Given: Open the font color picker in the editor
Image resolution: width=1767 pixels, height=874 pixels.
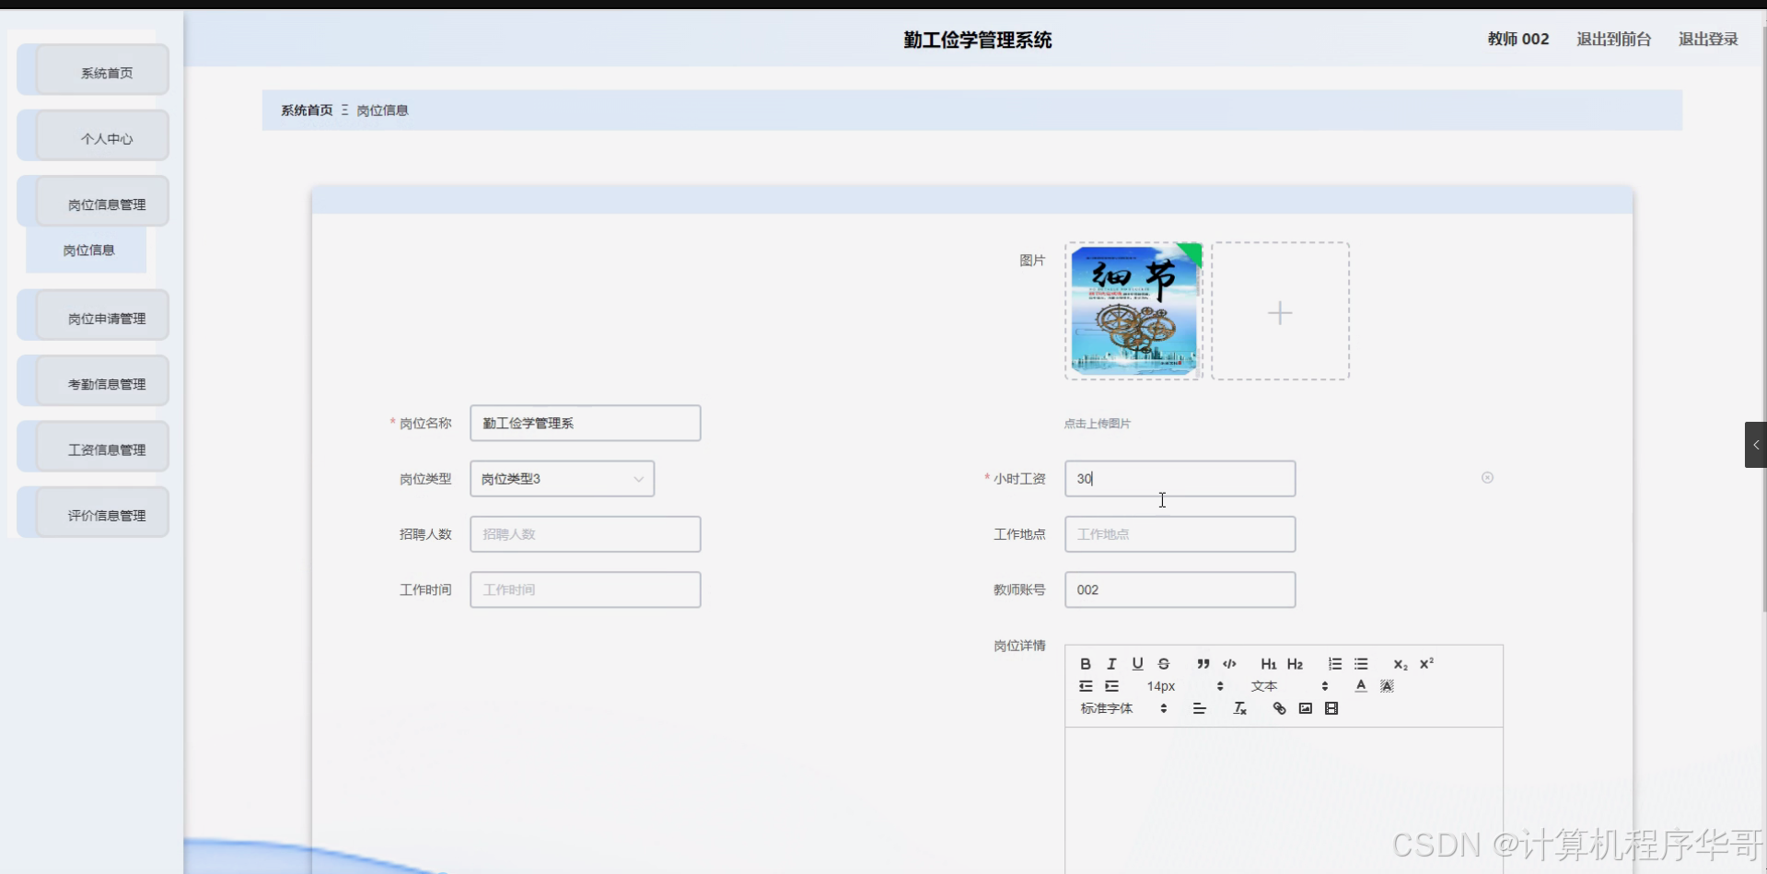Looking at the screenshot, I should (1360, 686).
